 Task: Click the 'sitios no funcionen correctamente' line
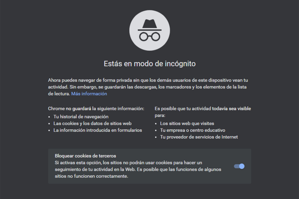[x=91, y=176]
